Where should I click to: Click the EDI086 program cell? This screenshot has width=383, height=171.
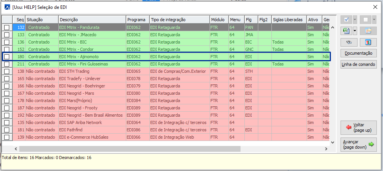click(138, 130)
